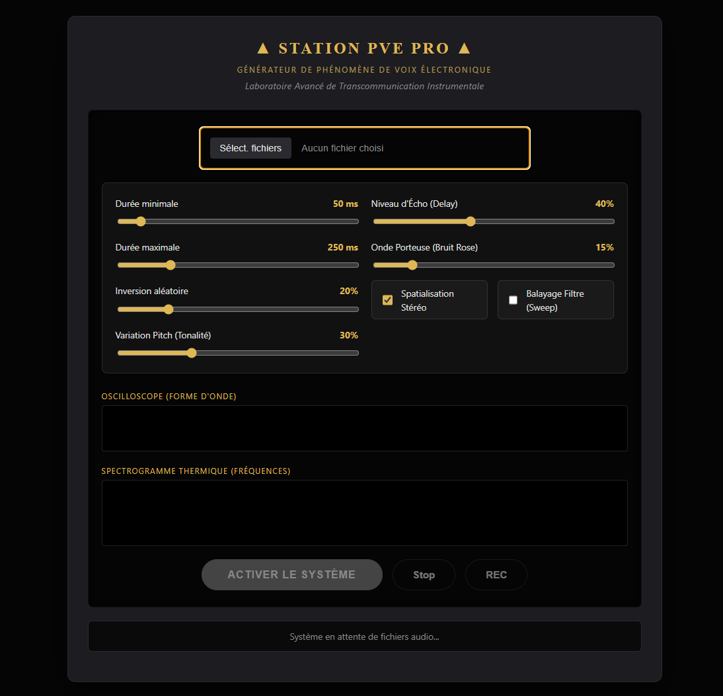This screenshot has height=696, width=723.
Task: Open the Sélect. fichiers file chooser
Action: click(250, 148)
